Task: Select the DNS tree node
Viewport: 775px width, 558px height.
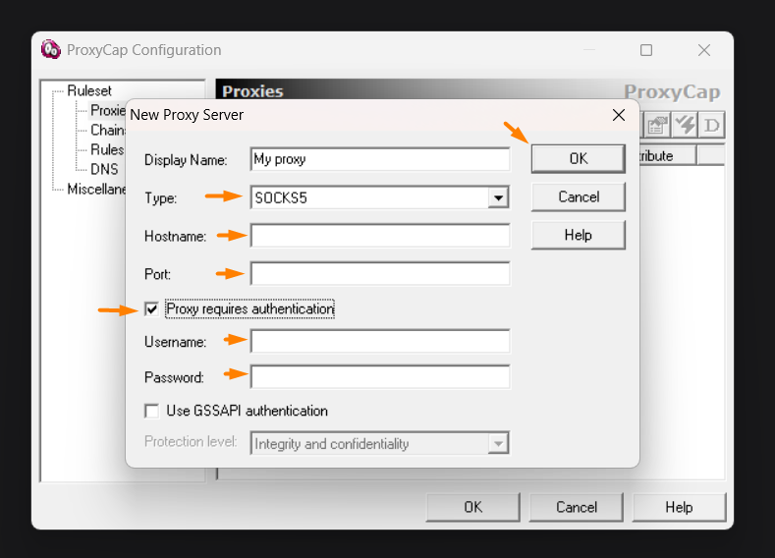Action: click(104, 169)
